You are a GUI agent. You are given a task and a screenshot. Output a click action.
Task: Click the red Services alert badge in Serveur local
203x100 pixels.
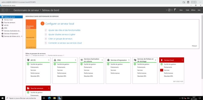tap(162, 70)
